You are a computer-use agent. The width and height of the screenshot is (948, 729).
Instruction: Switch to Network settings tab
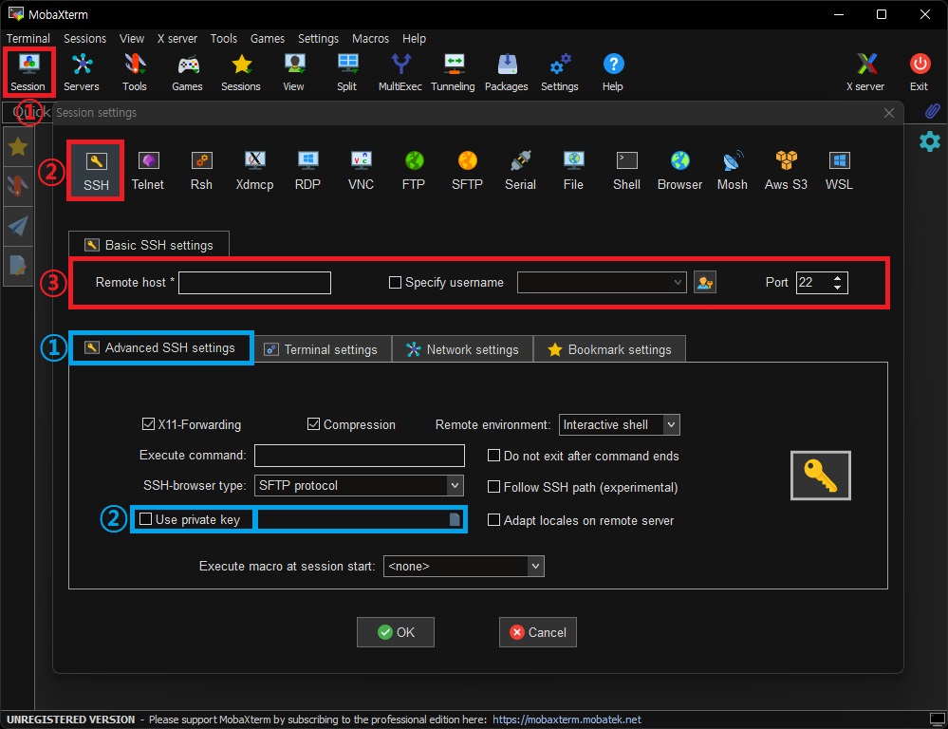pos(462,349)
